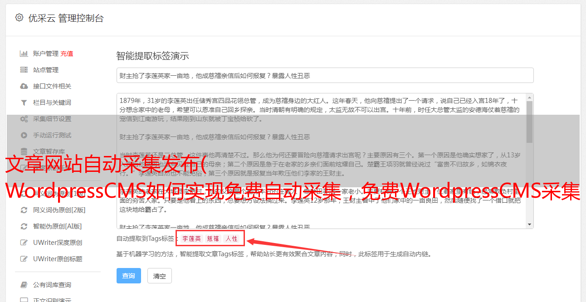586x302 pixels.
Task: Click the 慈禧 tag
Action: [x=213, y=239]
